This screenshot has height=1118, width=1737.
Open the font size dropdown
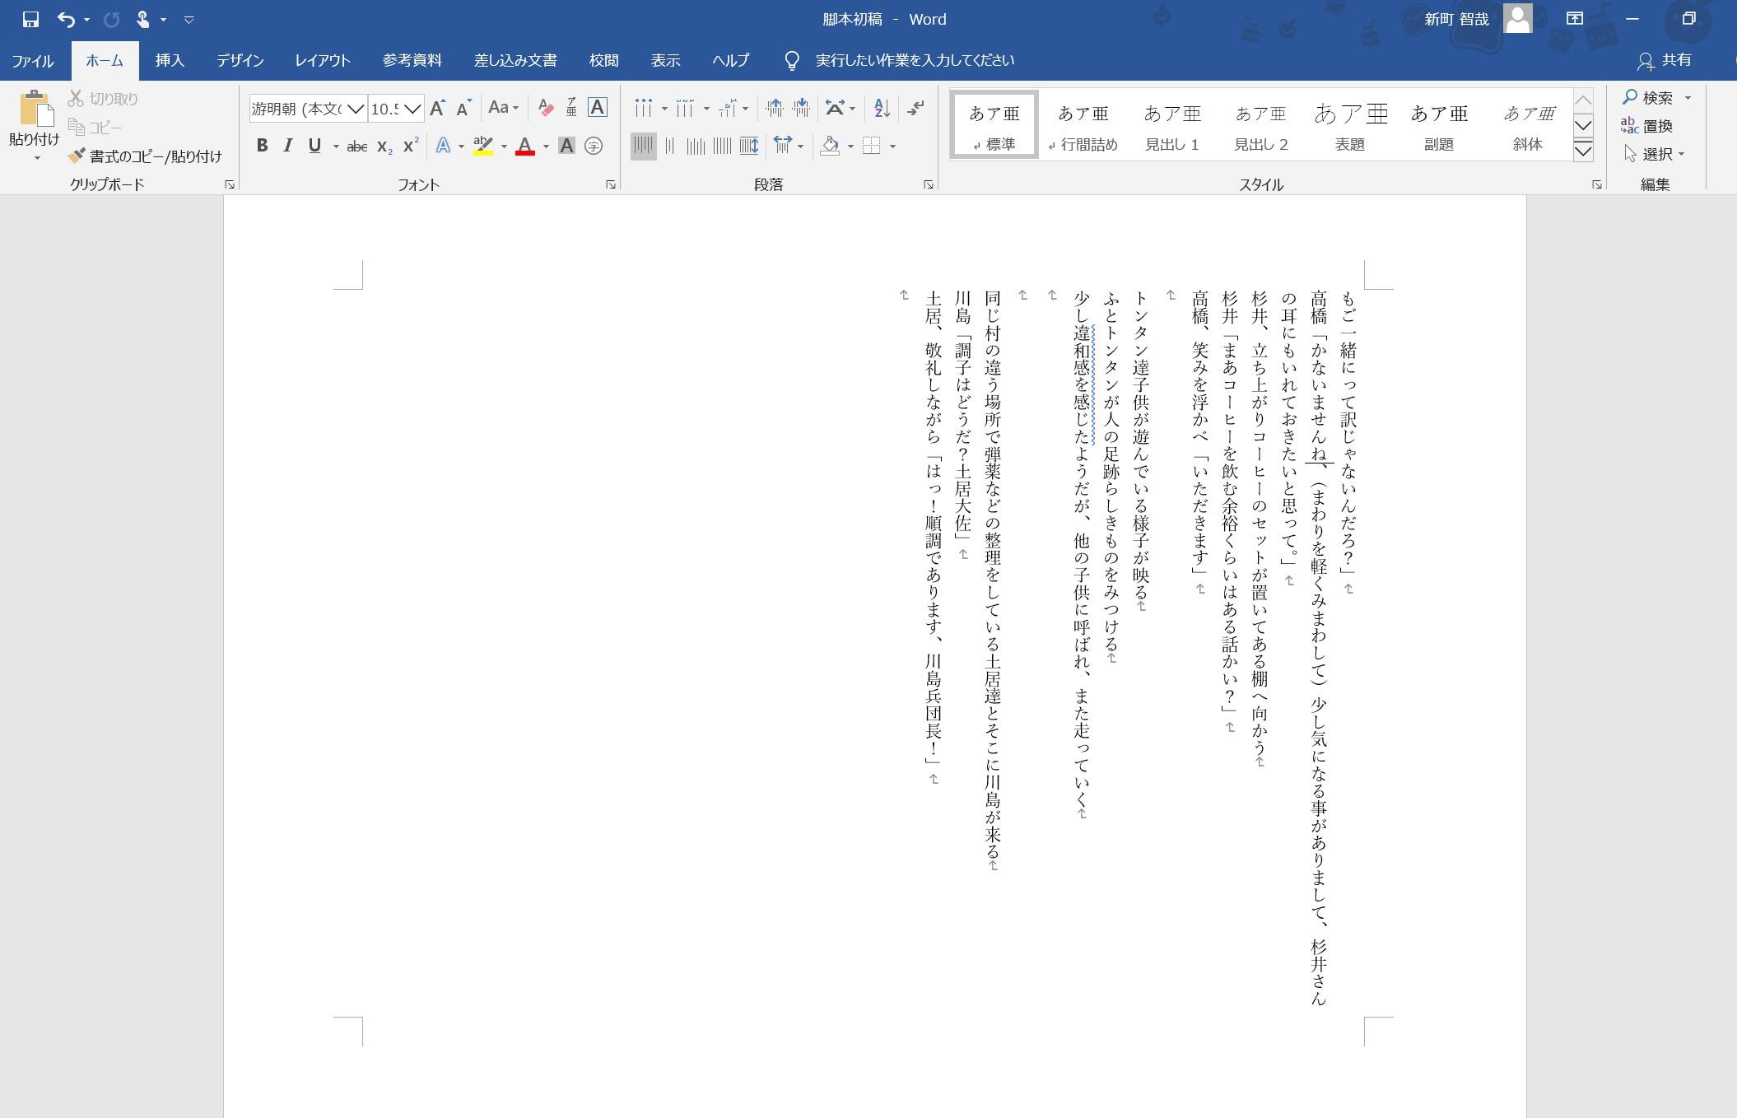413,109
